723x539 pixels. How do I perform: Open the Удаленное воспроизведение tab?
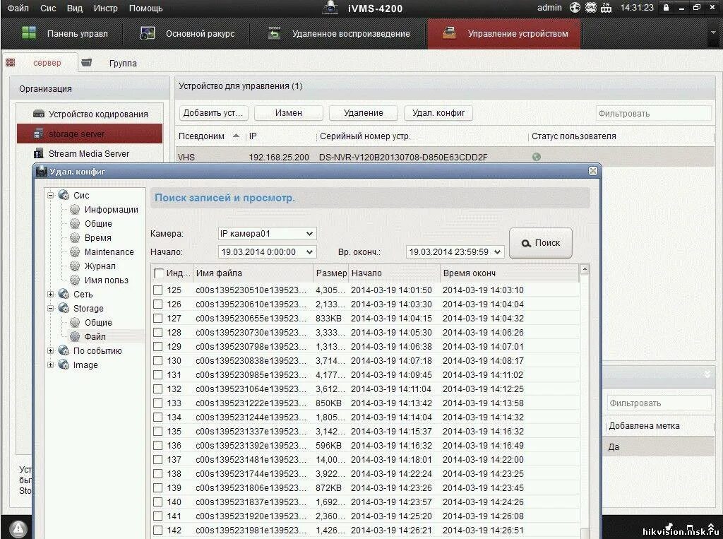(340, 34)
